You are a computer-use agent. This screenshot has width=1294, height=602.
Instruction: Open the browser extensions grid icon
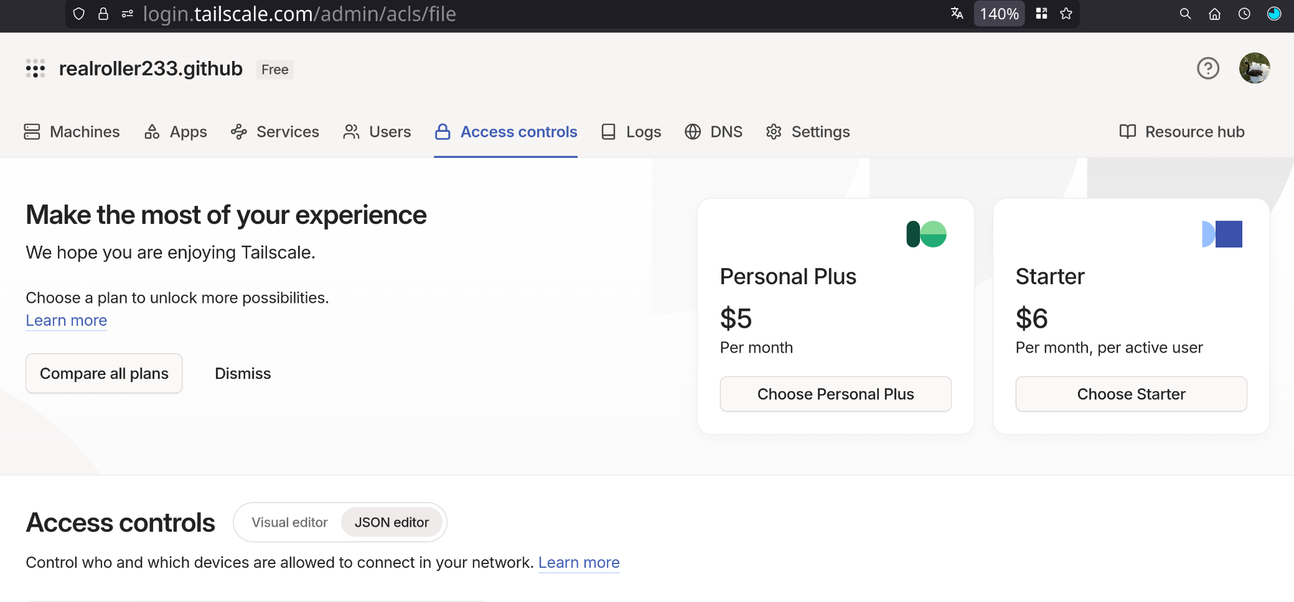(1041, 14)
